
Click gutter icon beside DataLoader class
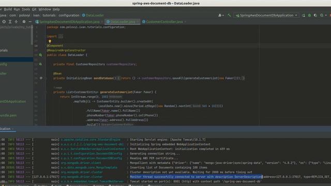pyautogui.click(x=40, y=55)
